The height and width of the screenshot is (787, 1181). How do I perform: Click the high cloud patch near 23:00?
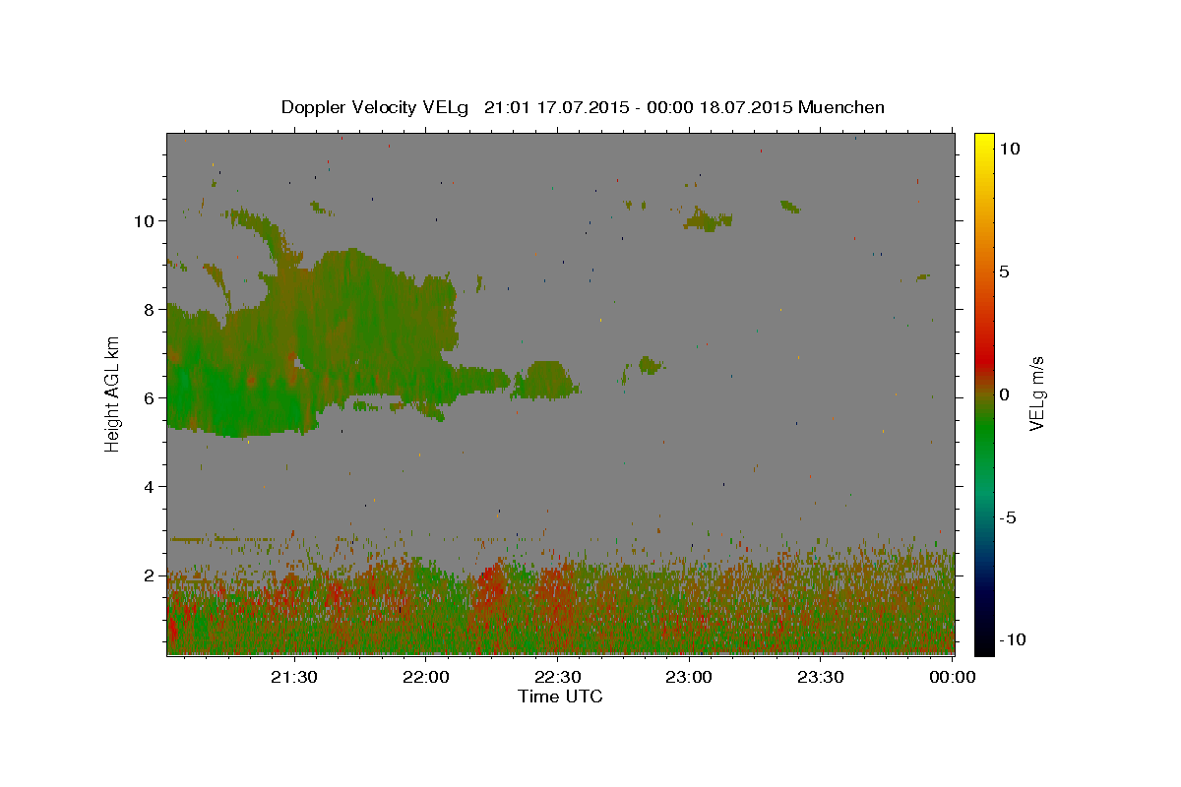pyautogui.click(x=709, y=219)
